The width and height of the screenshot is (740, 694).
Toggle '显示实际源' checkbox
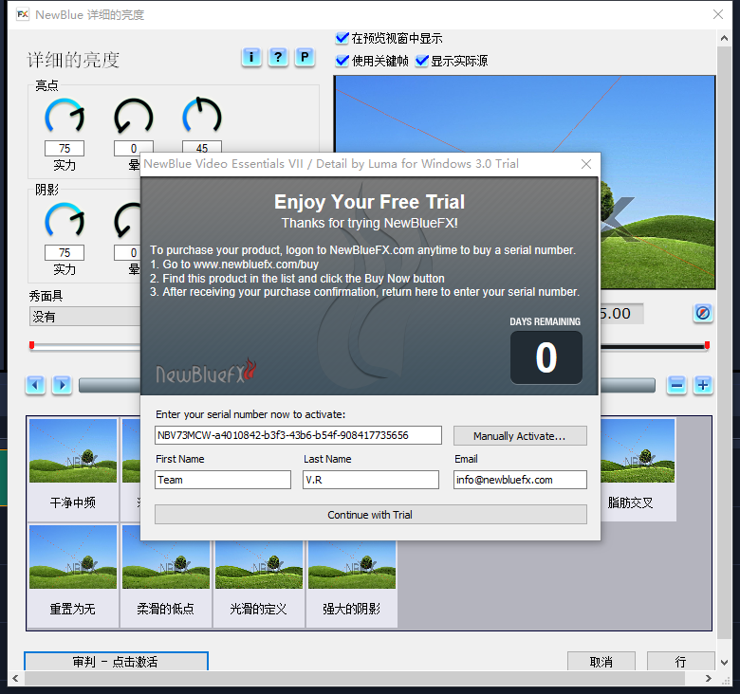pos(421,61)
